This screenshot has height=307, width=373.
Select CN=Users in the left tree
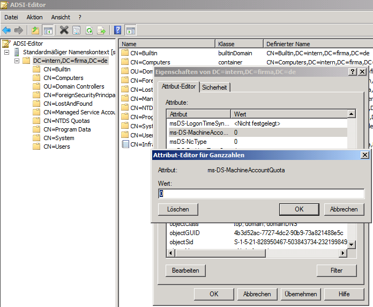(x=56, y=147)
